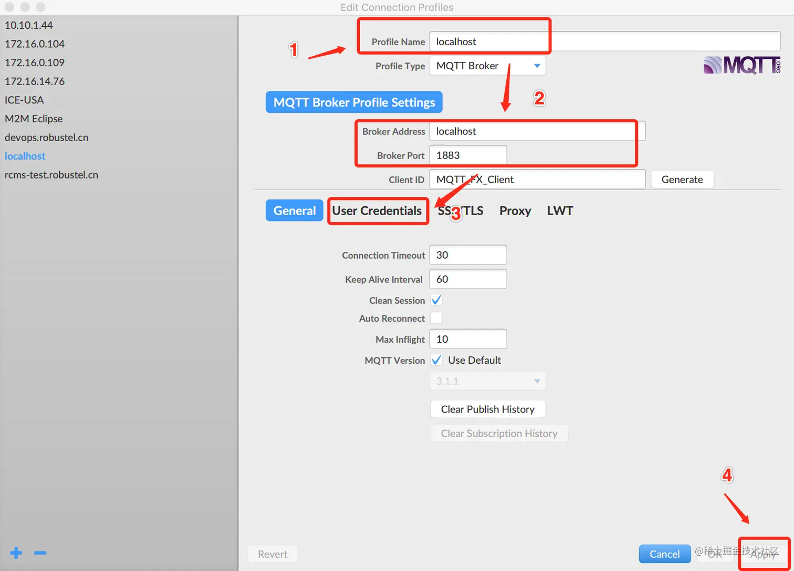Focus the Keep Alive Interval field

point(468,279)
